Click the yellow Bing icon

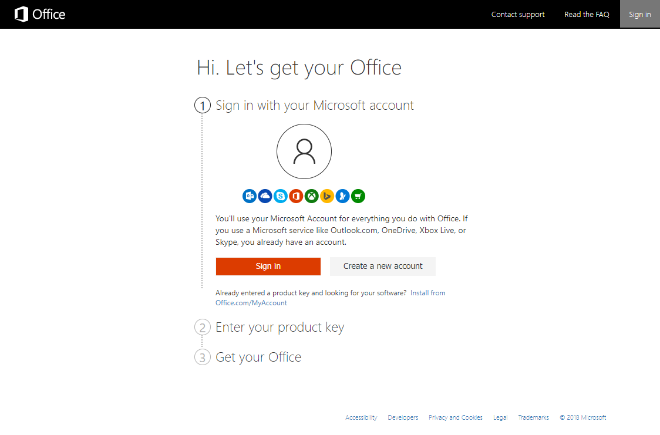pos(327,196)
